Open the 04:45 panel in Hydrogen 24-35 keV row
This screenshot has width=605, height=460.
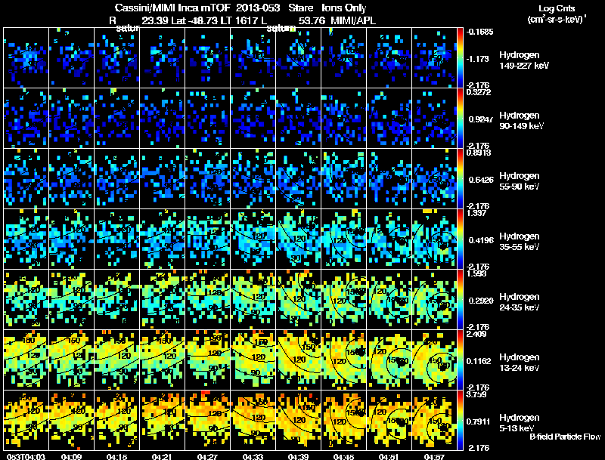point(344,300)
